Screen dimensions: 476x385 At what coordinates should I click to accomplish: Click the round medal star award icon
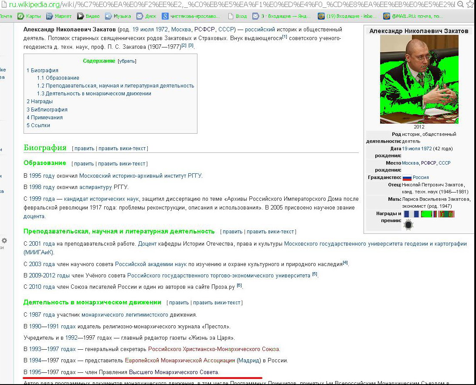(x=408, y=225)
